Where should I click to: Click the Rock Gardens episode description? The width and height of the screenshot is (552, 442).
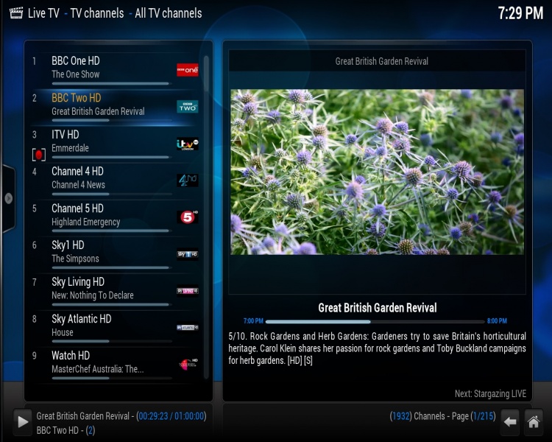coord(377,348)
